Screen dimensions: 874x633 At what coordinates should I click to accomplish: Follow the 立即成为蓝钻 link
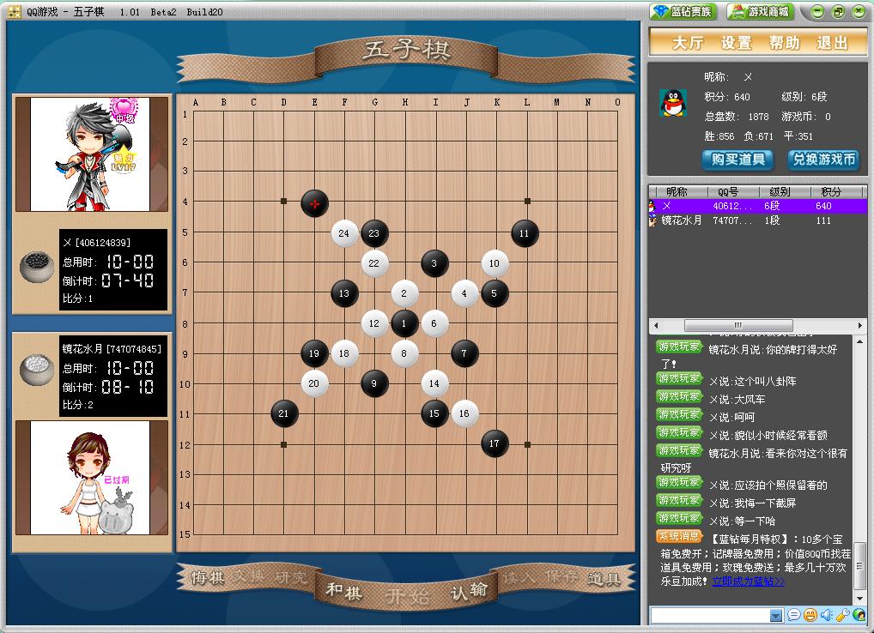click(748, 582)
